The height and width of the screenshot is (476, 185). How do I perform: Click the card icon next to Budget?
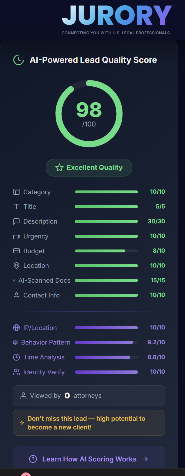pyautogui.click(x=16, y=251)
